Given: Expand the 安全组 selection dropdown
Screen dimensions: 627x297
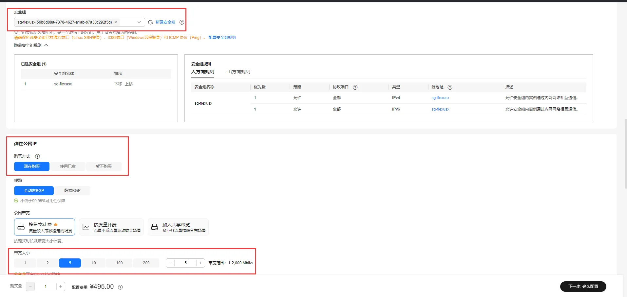Looking at the screenshot, I should (139, 22).
